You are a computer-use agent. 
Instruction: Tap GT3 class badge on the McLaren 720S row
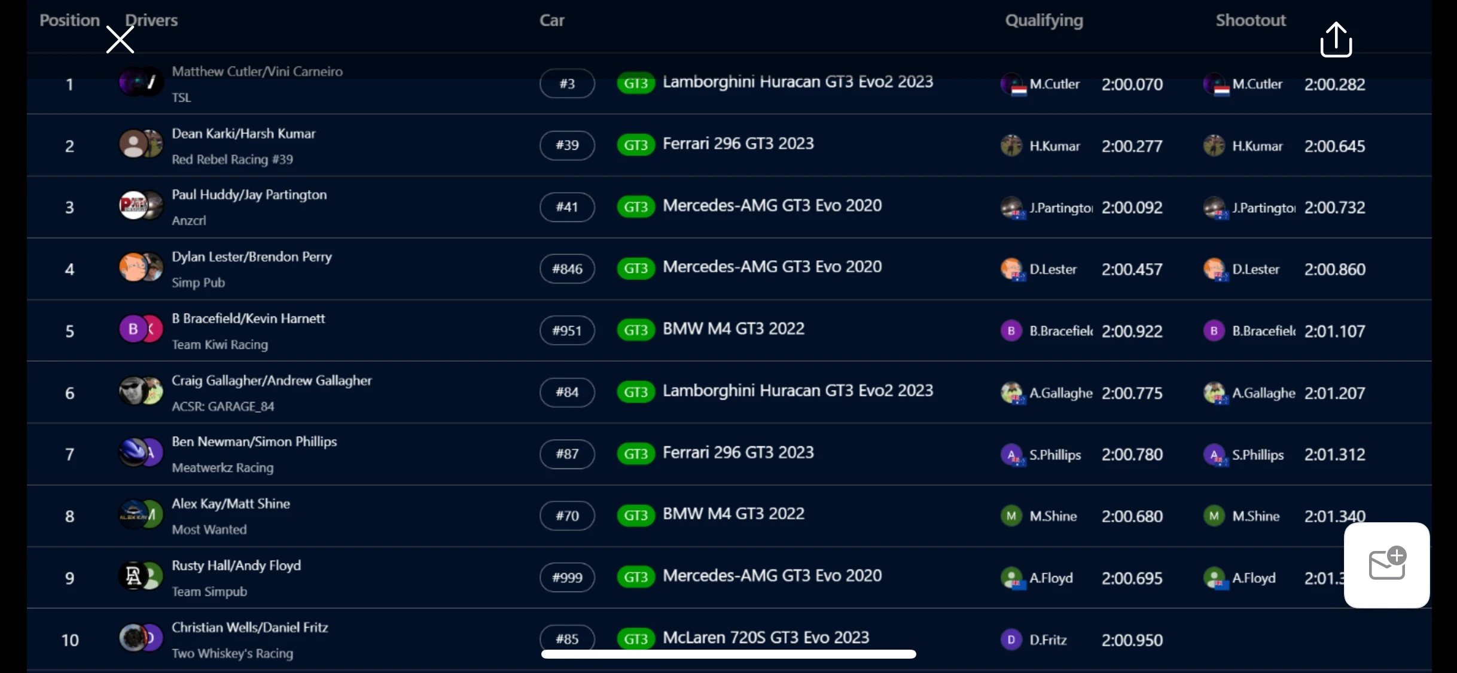point(636,639)
